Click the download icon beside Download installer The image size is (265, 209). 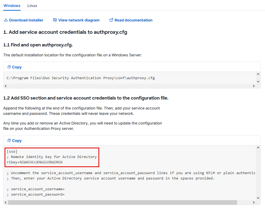point(6,20)
